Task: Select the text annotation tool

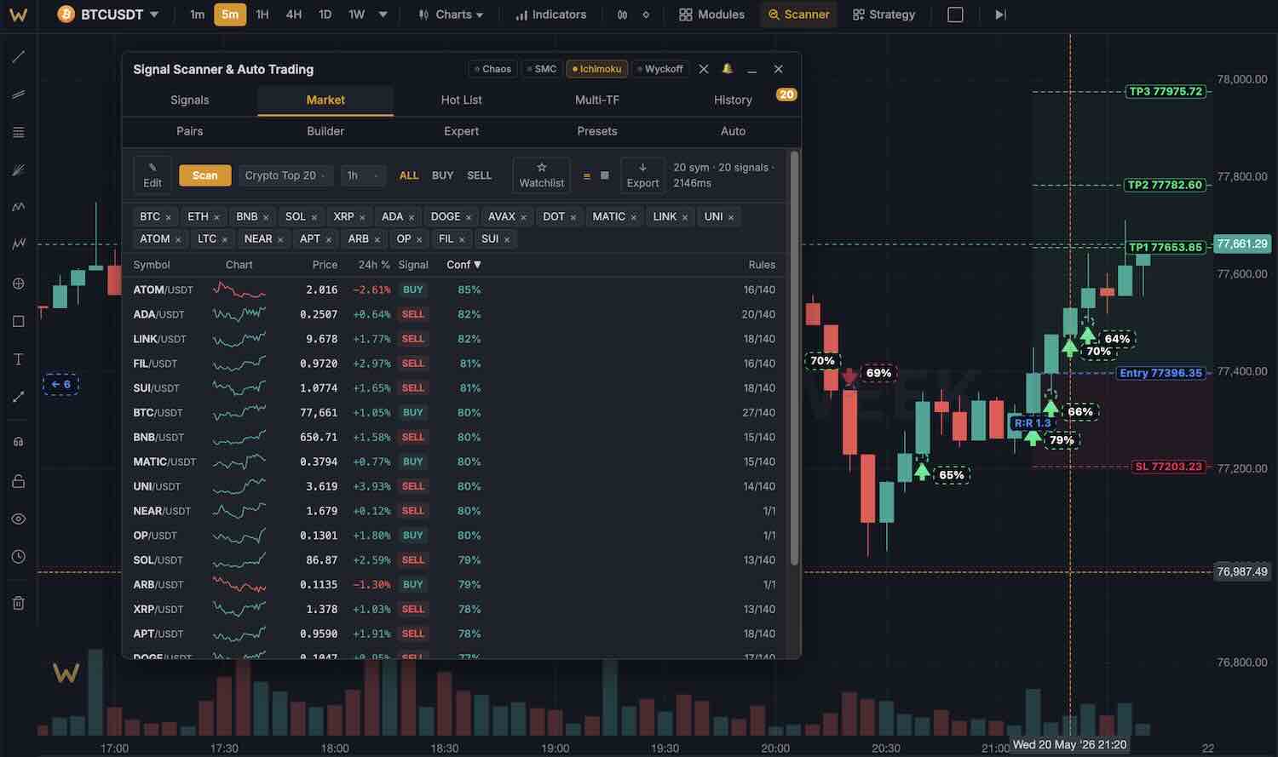Action: (18, 358)
